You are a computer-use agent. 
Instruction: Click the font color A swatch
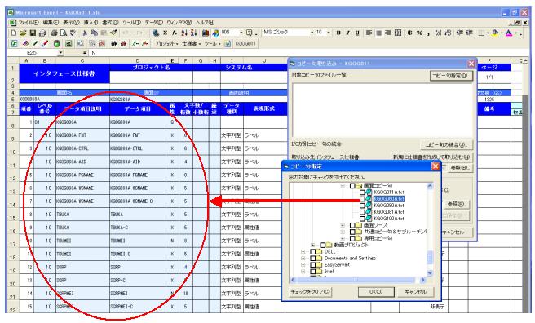coord(509,33)
